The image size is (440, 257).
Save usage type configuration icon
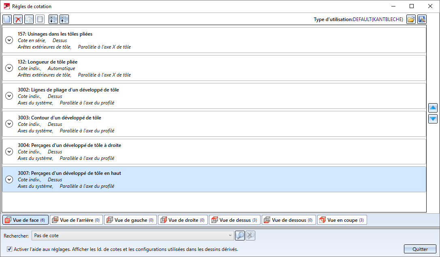(x=422, y=19)
